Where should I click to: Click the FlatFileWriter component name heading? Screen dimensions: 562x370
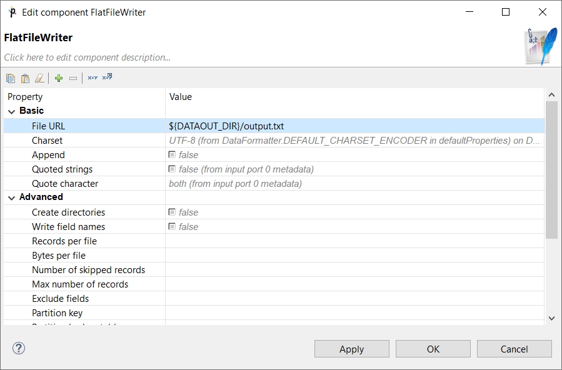(38, 37)
